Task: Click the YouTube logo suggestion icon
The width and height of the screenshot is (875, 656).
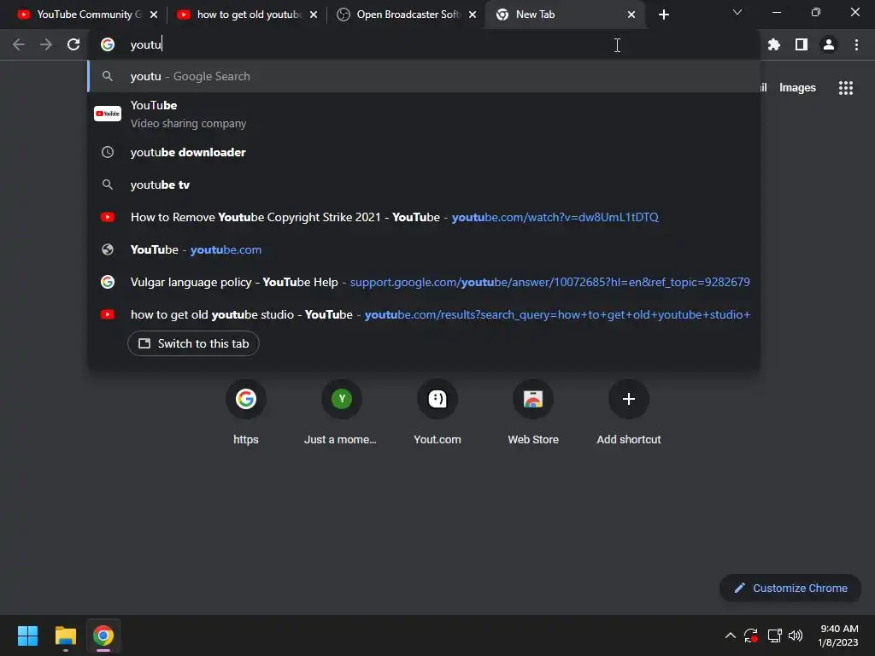Action: (108, 114)
